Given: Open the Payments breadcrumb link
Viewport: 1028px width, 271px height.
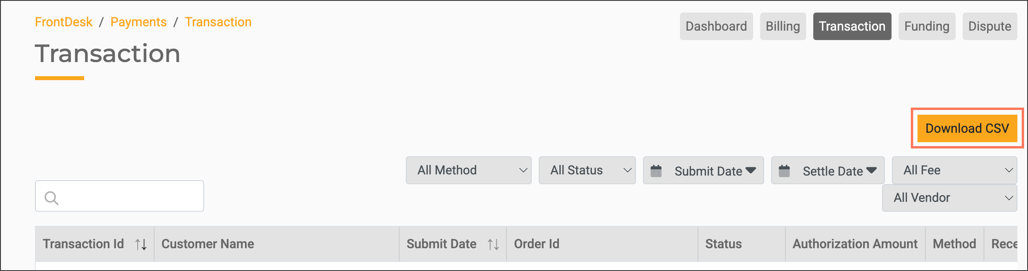Looking at the screenshot, I should [138, 22].
